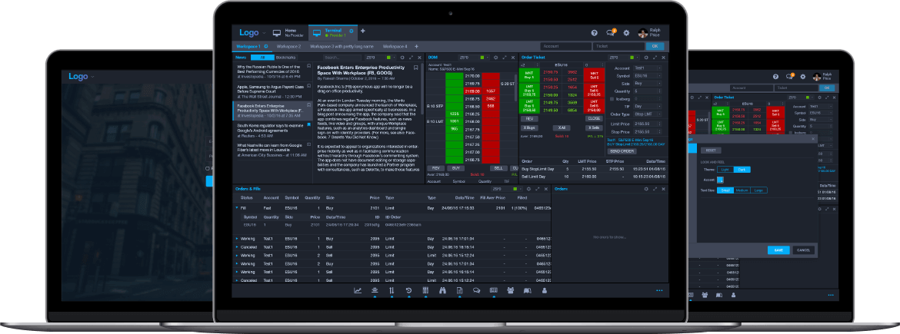The width and height of the screenshot is (900, 334).
Task: Open the group of people icon in bottom toolbar
Action: (510, 290)
